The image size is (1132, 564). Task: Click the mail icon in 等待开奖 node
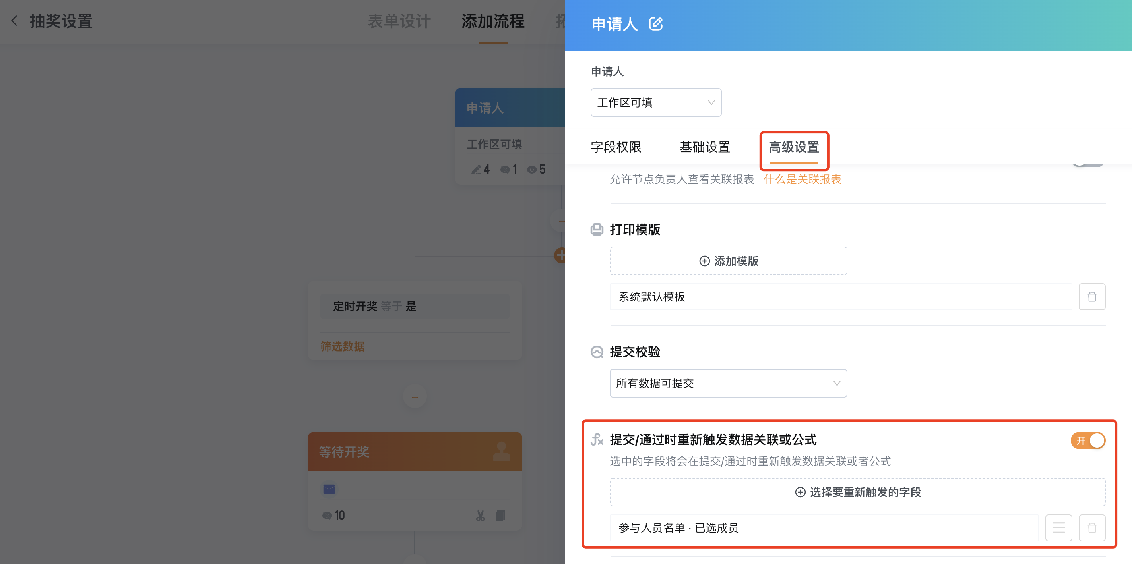pos(329,489)
